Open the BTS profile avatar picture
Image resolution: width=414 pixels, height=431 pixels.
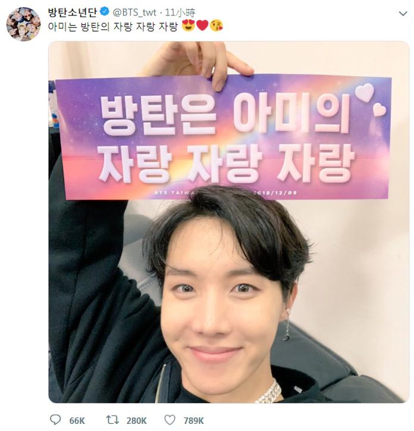(23, 24)
